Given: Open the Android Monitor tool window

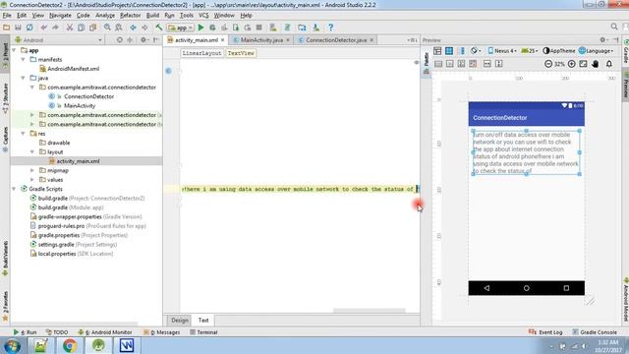Looking at the screenshot, I should click(x=105, y=332).
